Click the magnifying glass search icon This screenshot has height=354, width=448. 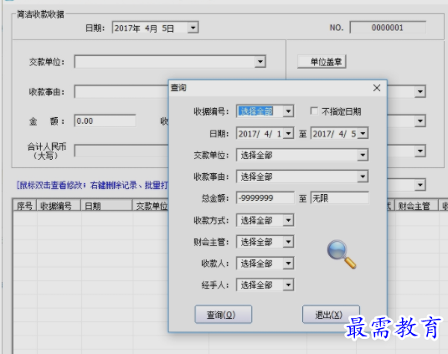click(x=342, y=254)
